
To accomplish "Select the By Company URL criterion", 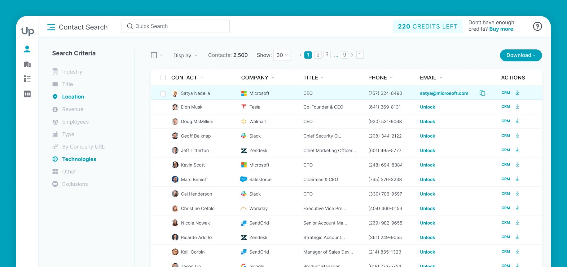I will (x=78, y=147).
